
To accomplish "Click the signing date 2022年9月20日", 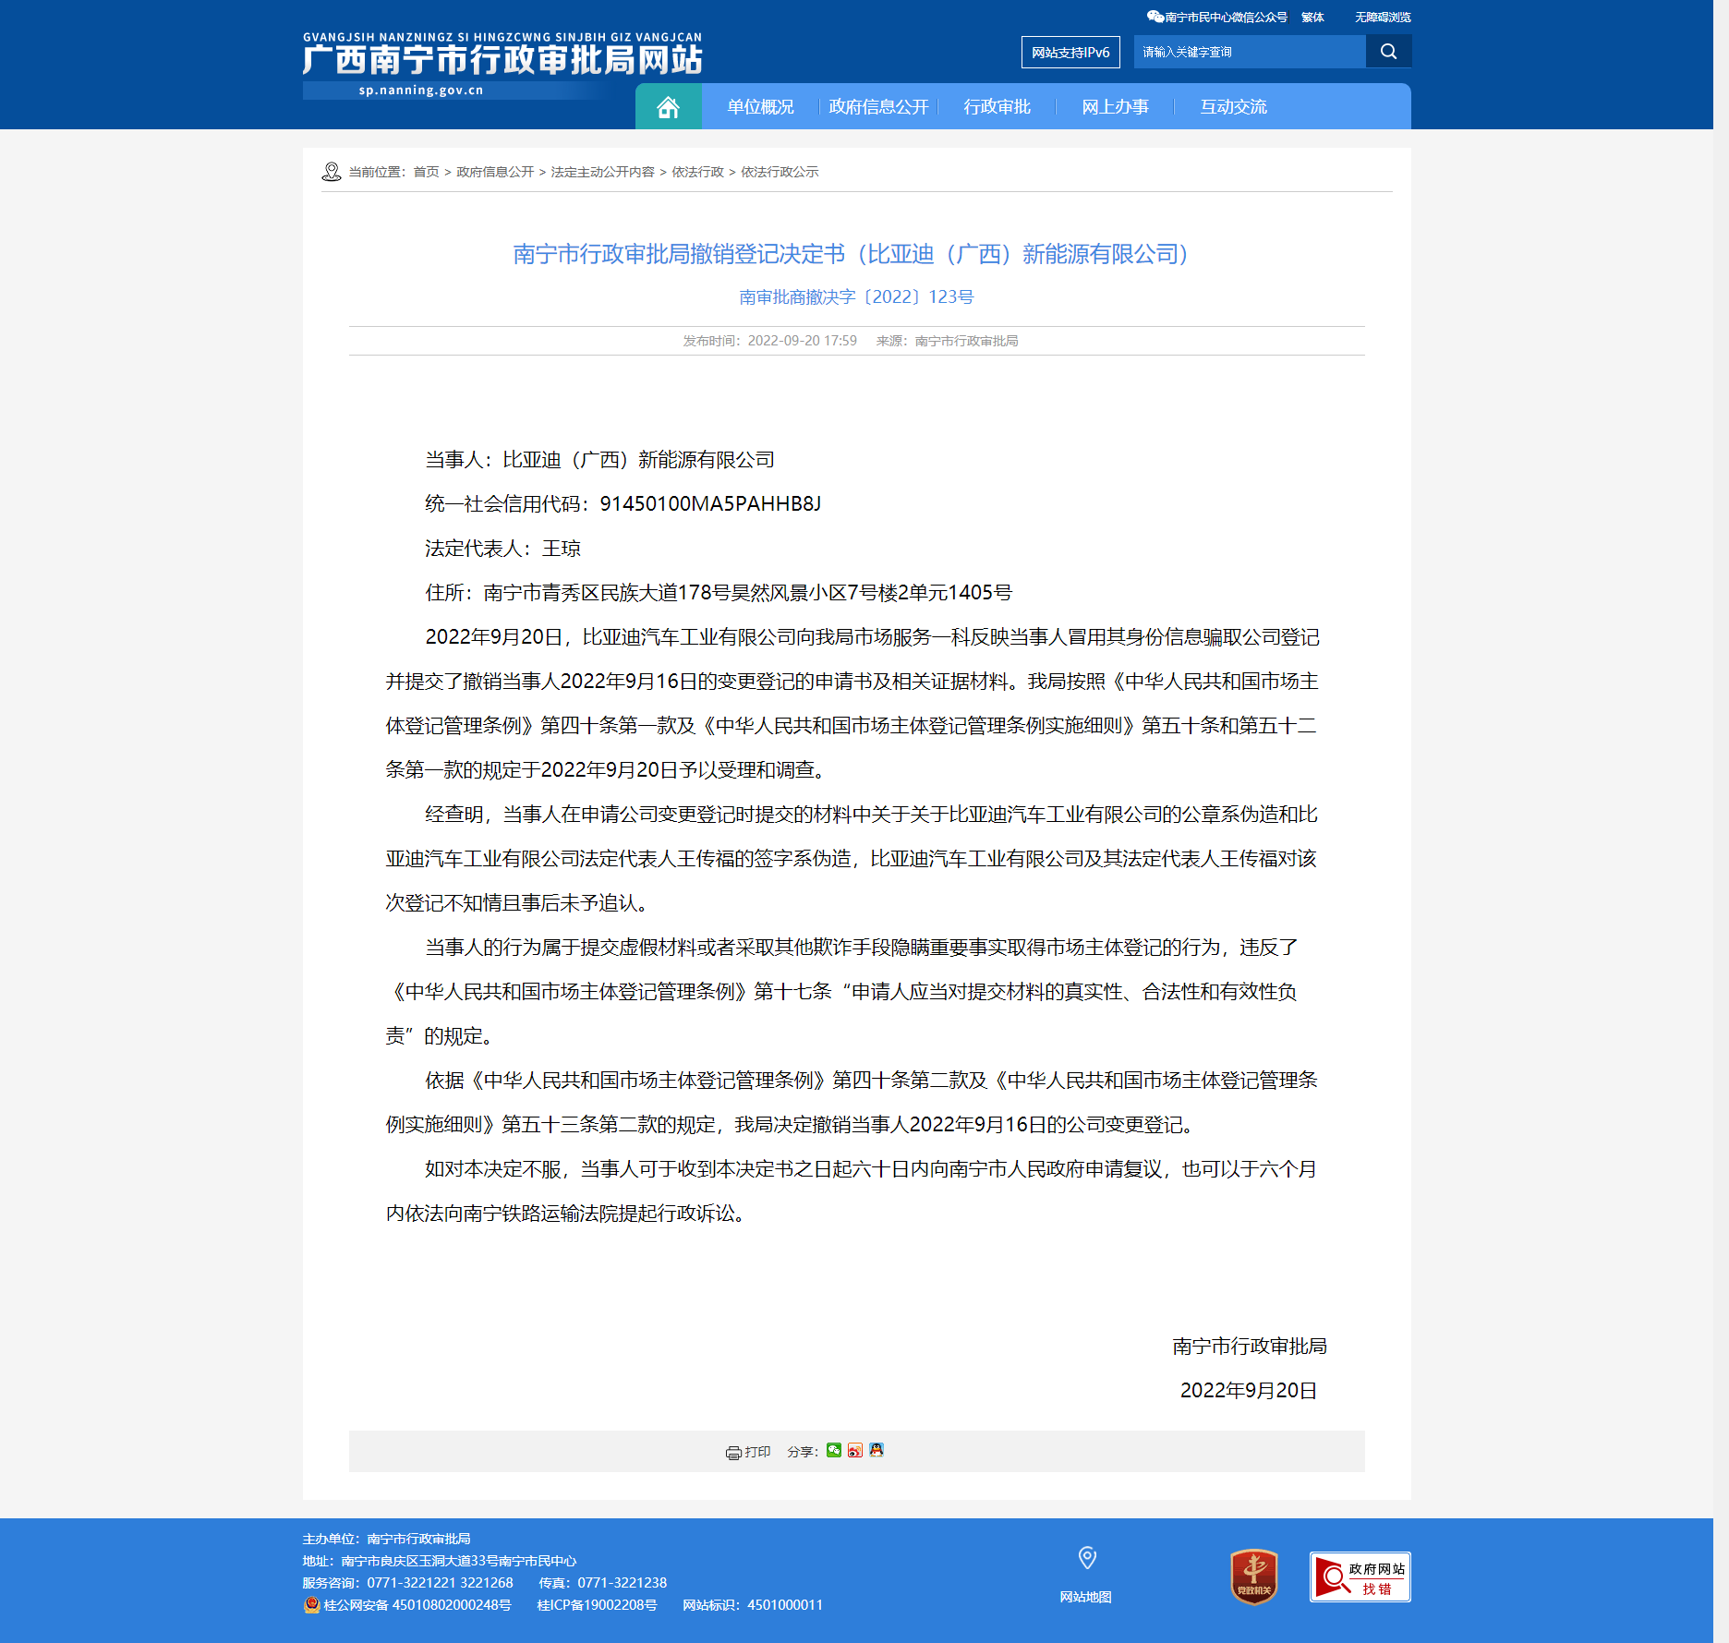I will [x=1249, y=1390].
